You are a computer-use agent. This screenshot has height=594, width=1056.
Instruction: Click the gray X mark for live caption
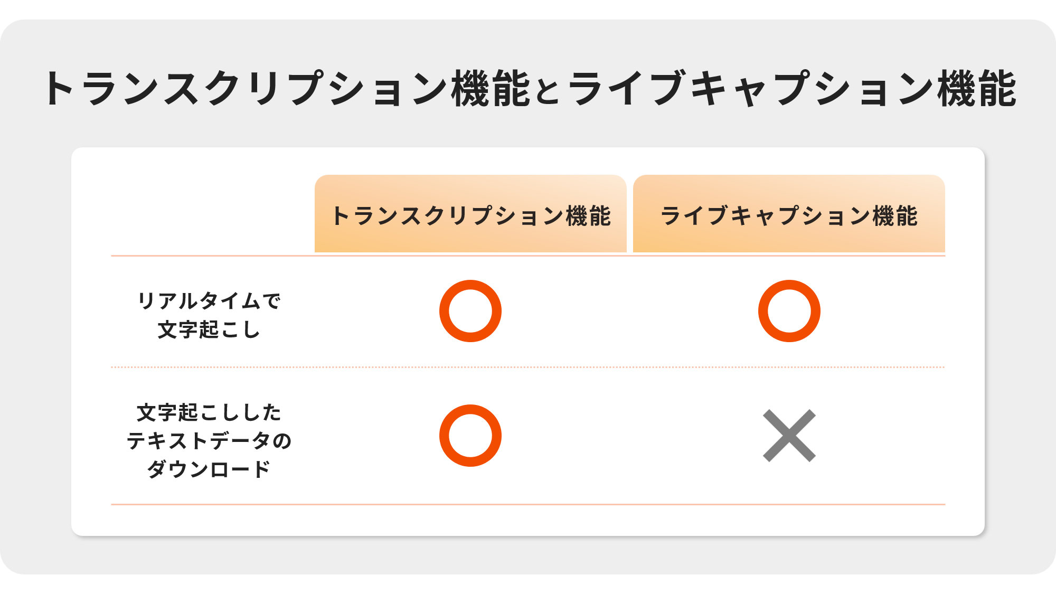pos(789,436)
